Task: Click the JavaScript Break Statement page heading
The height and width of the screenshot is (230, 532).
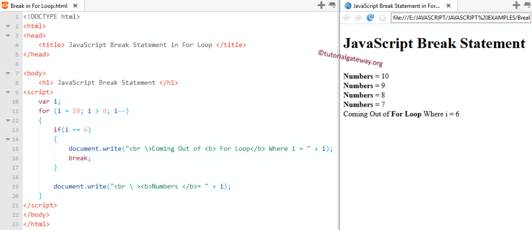Action: tap(435, 43)
